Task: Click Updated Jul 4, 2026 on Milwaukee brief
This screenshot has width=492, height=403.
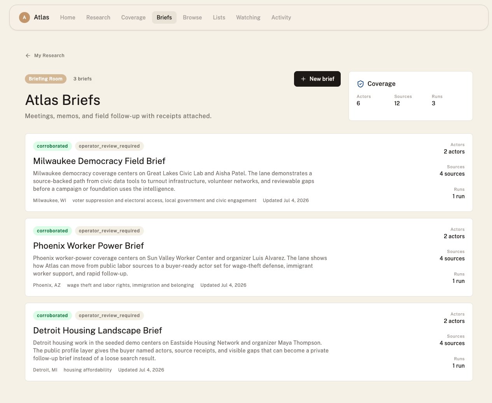Action: pos(286,201)
